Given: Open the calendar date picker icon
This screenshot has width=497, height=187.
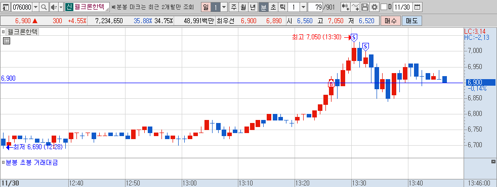Looking at the screenshot, I should (418, 7).
